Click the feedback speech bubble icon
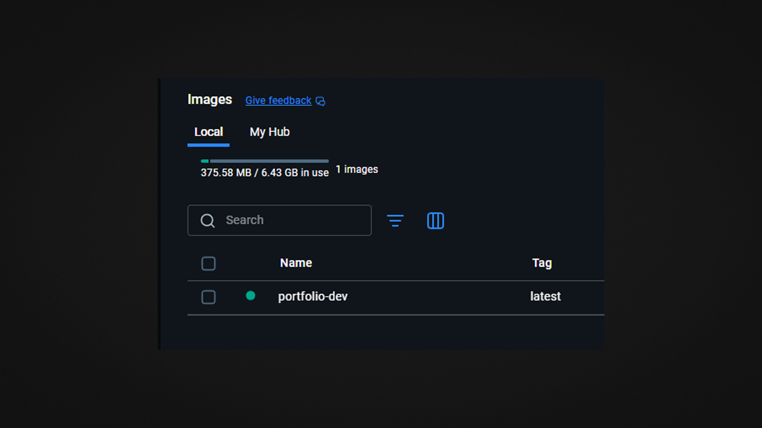 [320, 101]
